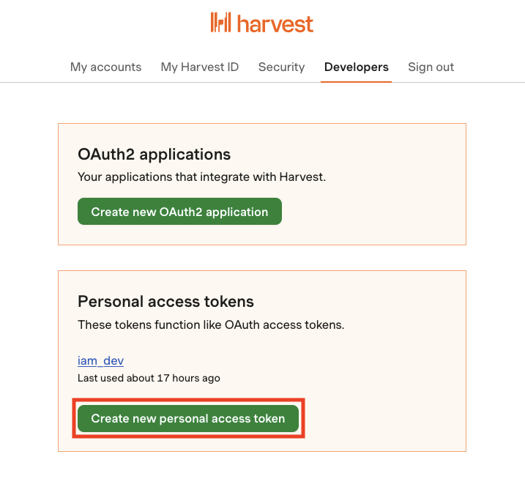The height and width of the screenshot is (498, 525).
Task: Sign out via the top navigation
Action: [x=431, y=67]
